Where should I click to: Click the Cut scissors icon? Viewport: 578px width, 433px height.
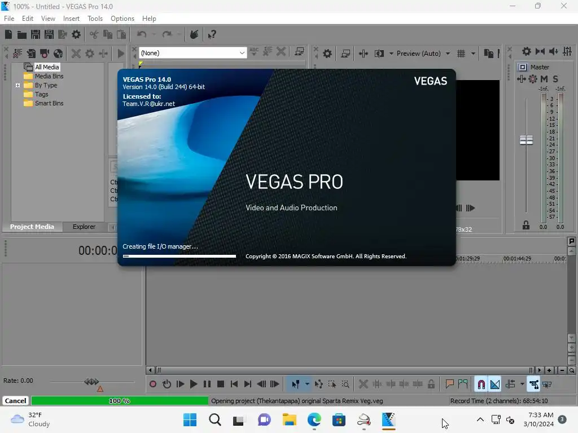94,34
